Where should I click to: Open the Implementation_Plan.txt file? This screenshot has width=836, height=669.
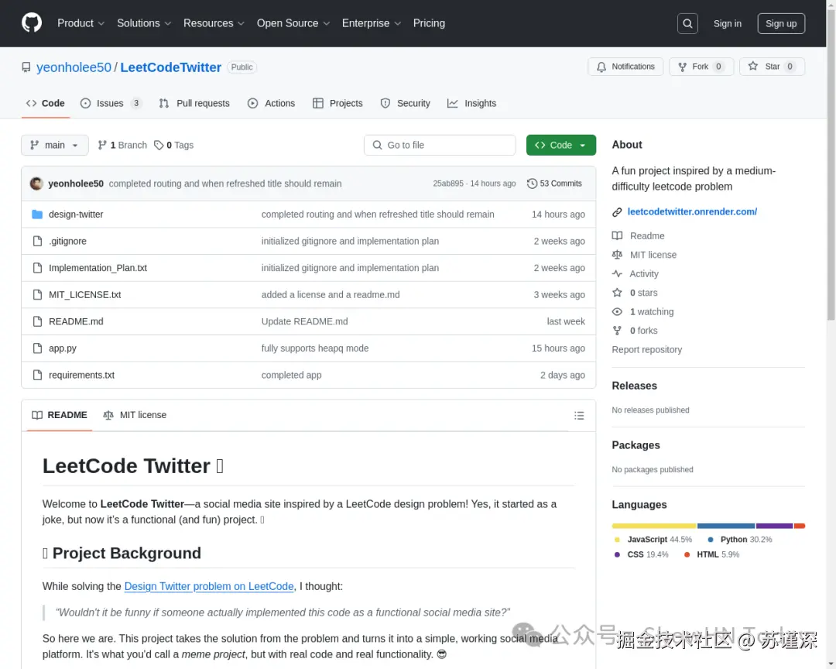click(98, 268)
